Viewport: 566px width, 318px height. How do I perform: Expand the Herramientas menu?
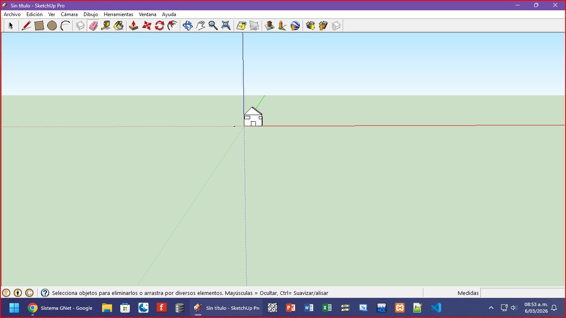click(x=118, y=14)
